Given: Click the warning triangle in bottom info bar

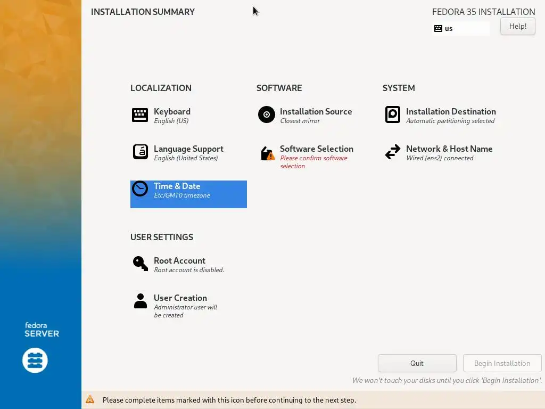Looking at the screenshot, I should click(x=90, y=399).
